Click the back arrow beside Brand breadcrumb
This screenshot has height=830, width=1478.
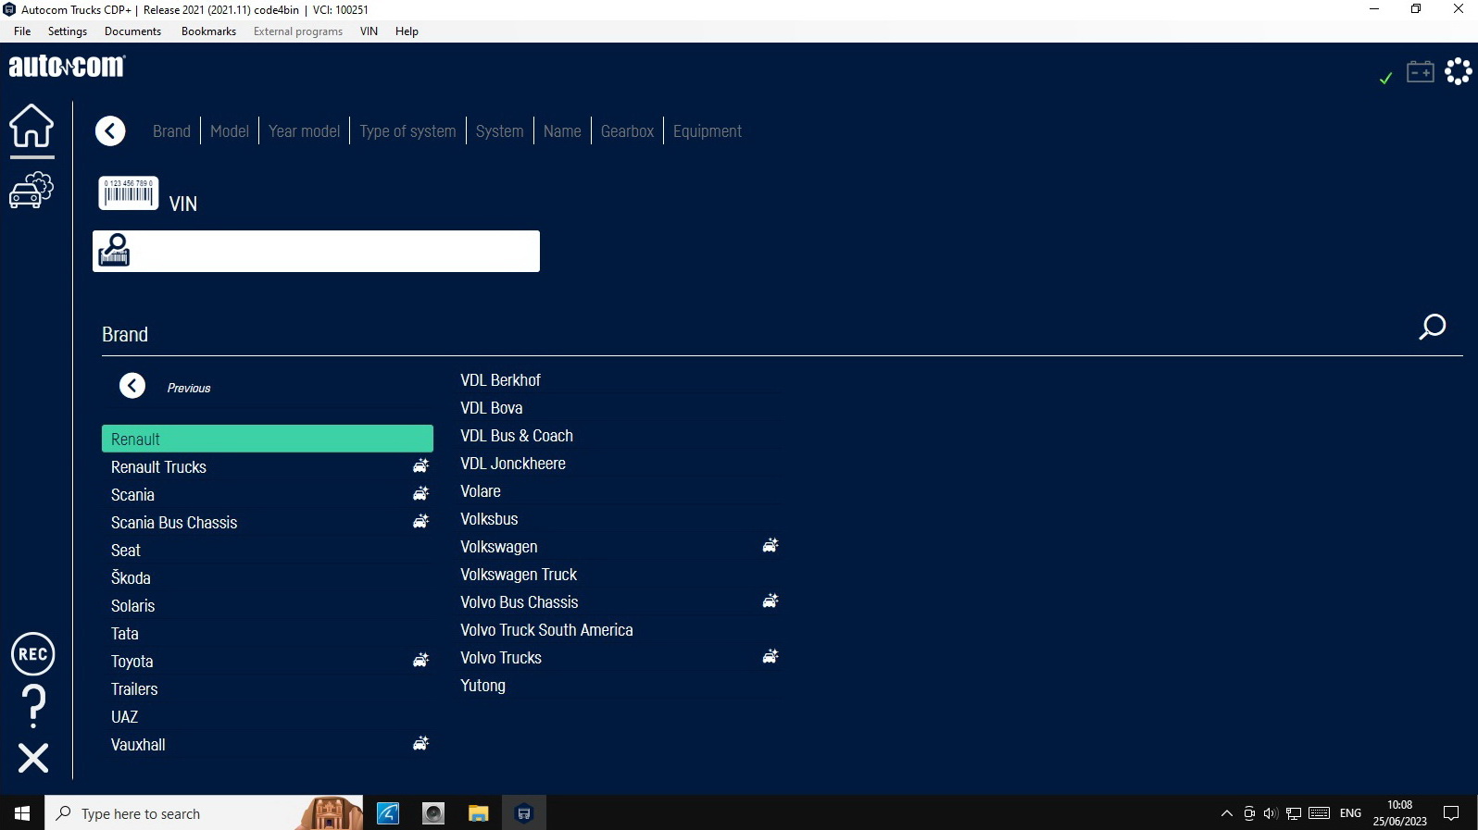click(x=110, y=131)
